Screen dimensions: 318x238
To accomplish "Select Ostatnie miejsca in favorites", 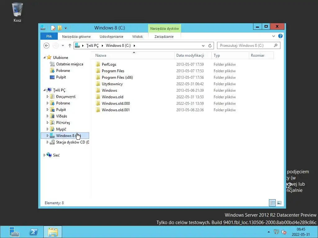I will coord(70,64).
